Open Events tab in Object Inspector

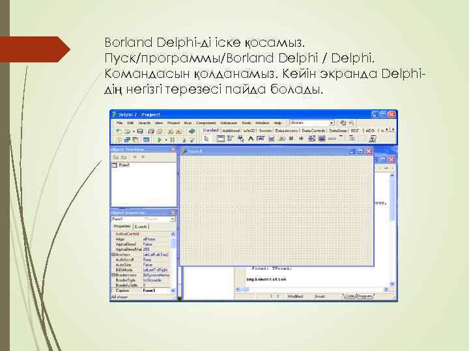tap(141, 227)
